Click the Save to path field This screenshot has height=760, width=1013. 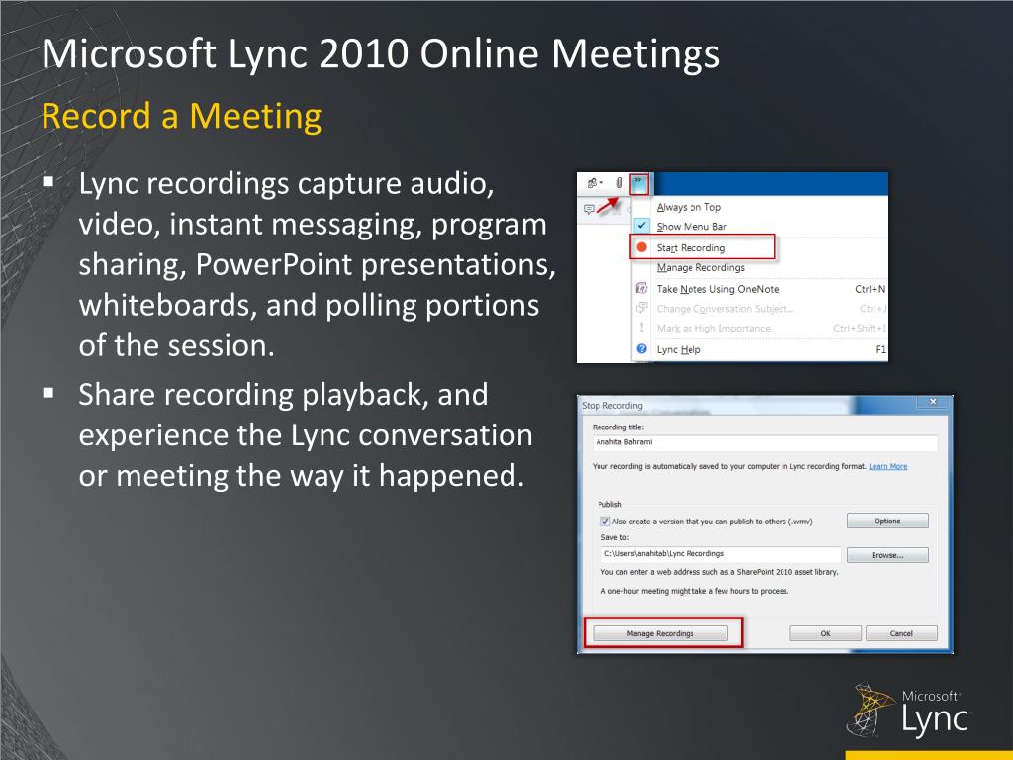pyautogui.click(x=721, y=554)
